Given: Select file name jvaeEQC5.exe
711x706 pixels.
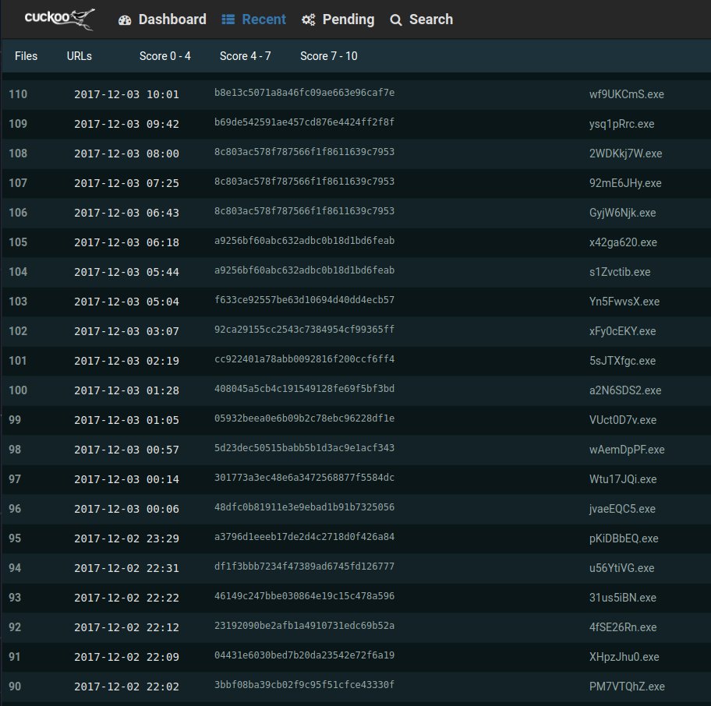Looking at the screenshot, I should pos(623,509).
